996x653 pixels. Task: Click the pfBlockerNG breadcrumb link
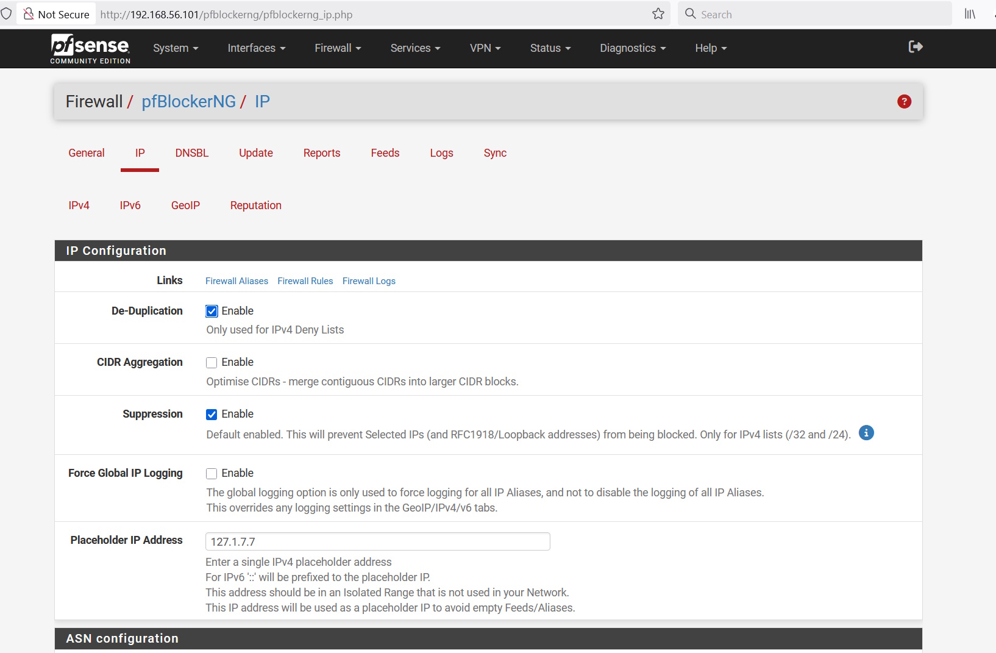189,102
